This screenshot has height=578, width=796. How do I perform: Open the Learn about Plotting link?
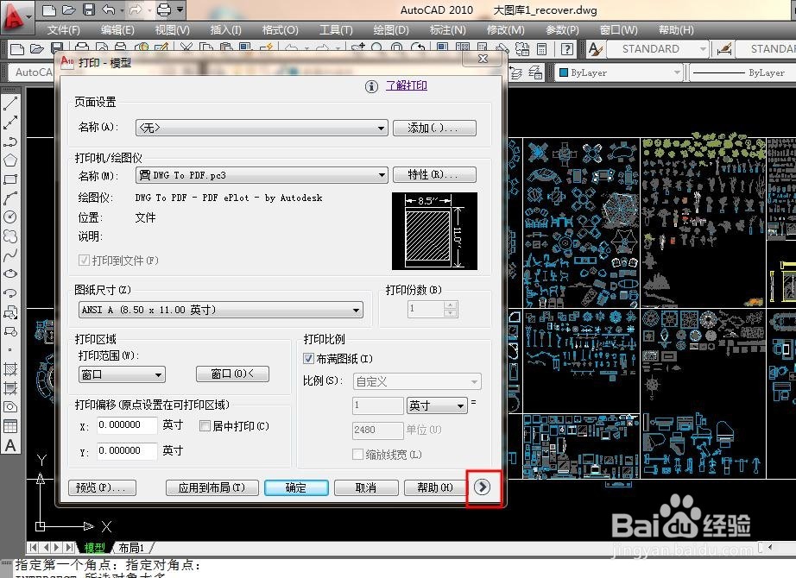(406, 85)
